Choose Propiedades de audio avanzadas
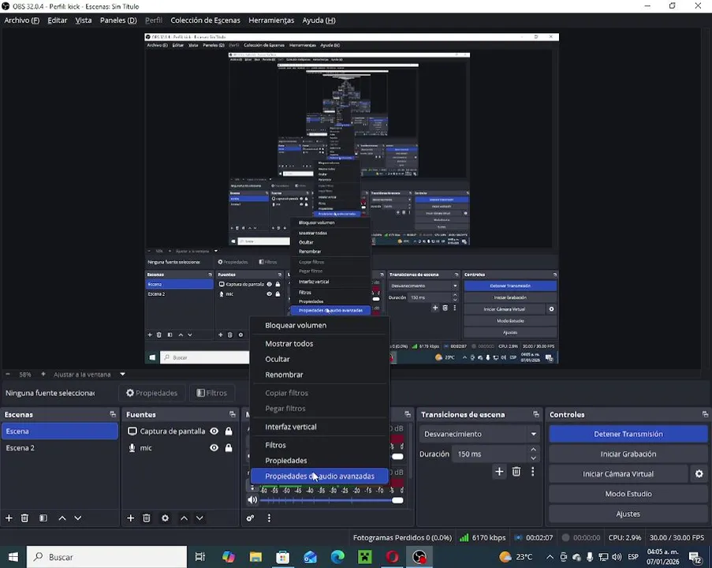 319,476
